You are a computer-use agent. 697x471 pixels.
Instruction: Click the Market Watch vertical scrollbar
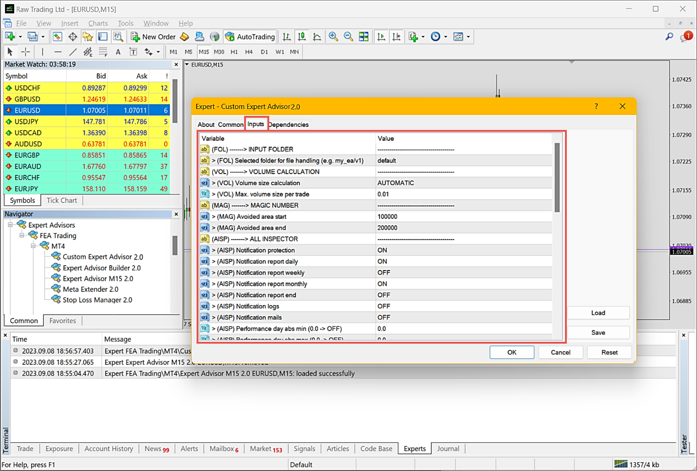(175, 102)
